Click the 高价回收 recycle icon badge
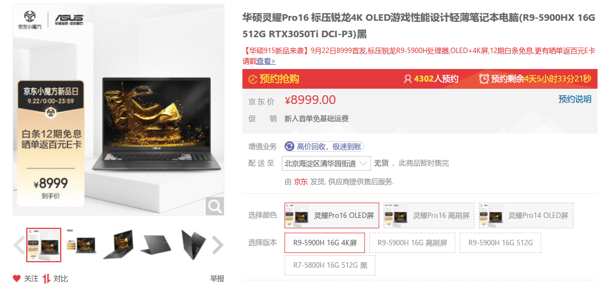The height and width of the screenshot is (288, 603). click(289, 146)
